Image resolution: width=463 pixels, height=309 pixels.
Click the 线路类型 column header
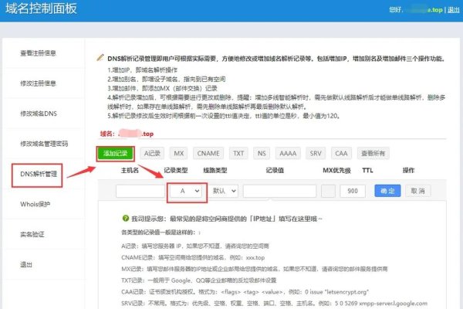[x=215, y=170]
